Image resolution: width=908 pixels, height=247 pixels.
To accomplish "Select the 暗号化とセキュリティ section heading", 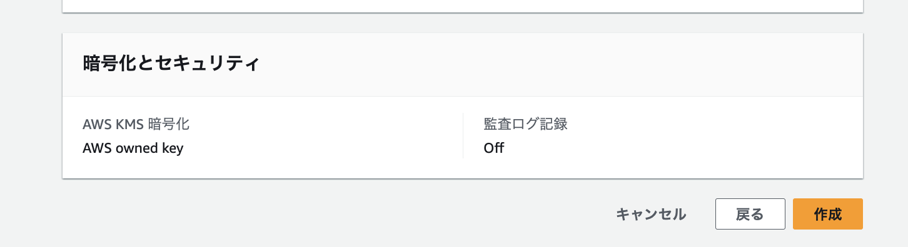I will tap(171, 64).
